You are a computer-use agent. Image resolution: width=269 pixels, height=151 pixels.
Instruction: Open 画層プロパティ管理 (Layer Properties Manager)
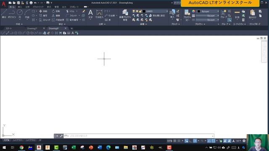tap(125, 15)
